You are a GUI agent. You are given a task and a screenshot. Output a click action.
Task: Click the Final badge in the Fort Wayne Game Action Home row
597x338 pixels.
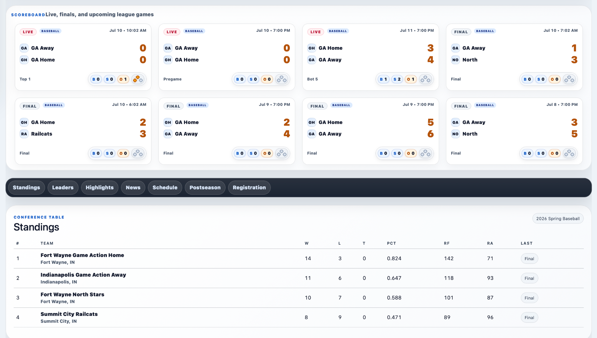[x=529, y=259]
